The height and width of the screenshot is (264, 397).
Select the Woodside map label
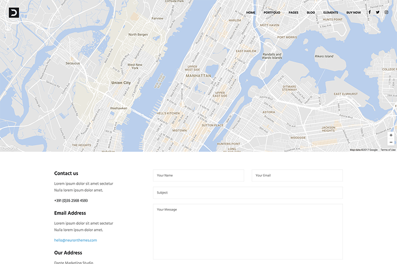pyautogui.click(x=298, y=138)
